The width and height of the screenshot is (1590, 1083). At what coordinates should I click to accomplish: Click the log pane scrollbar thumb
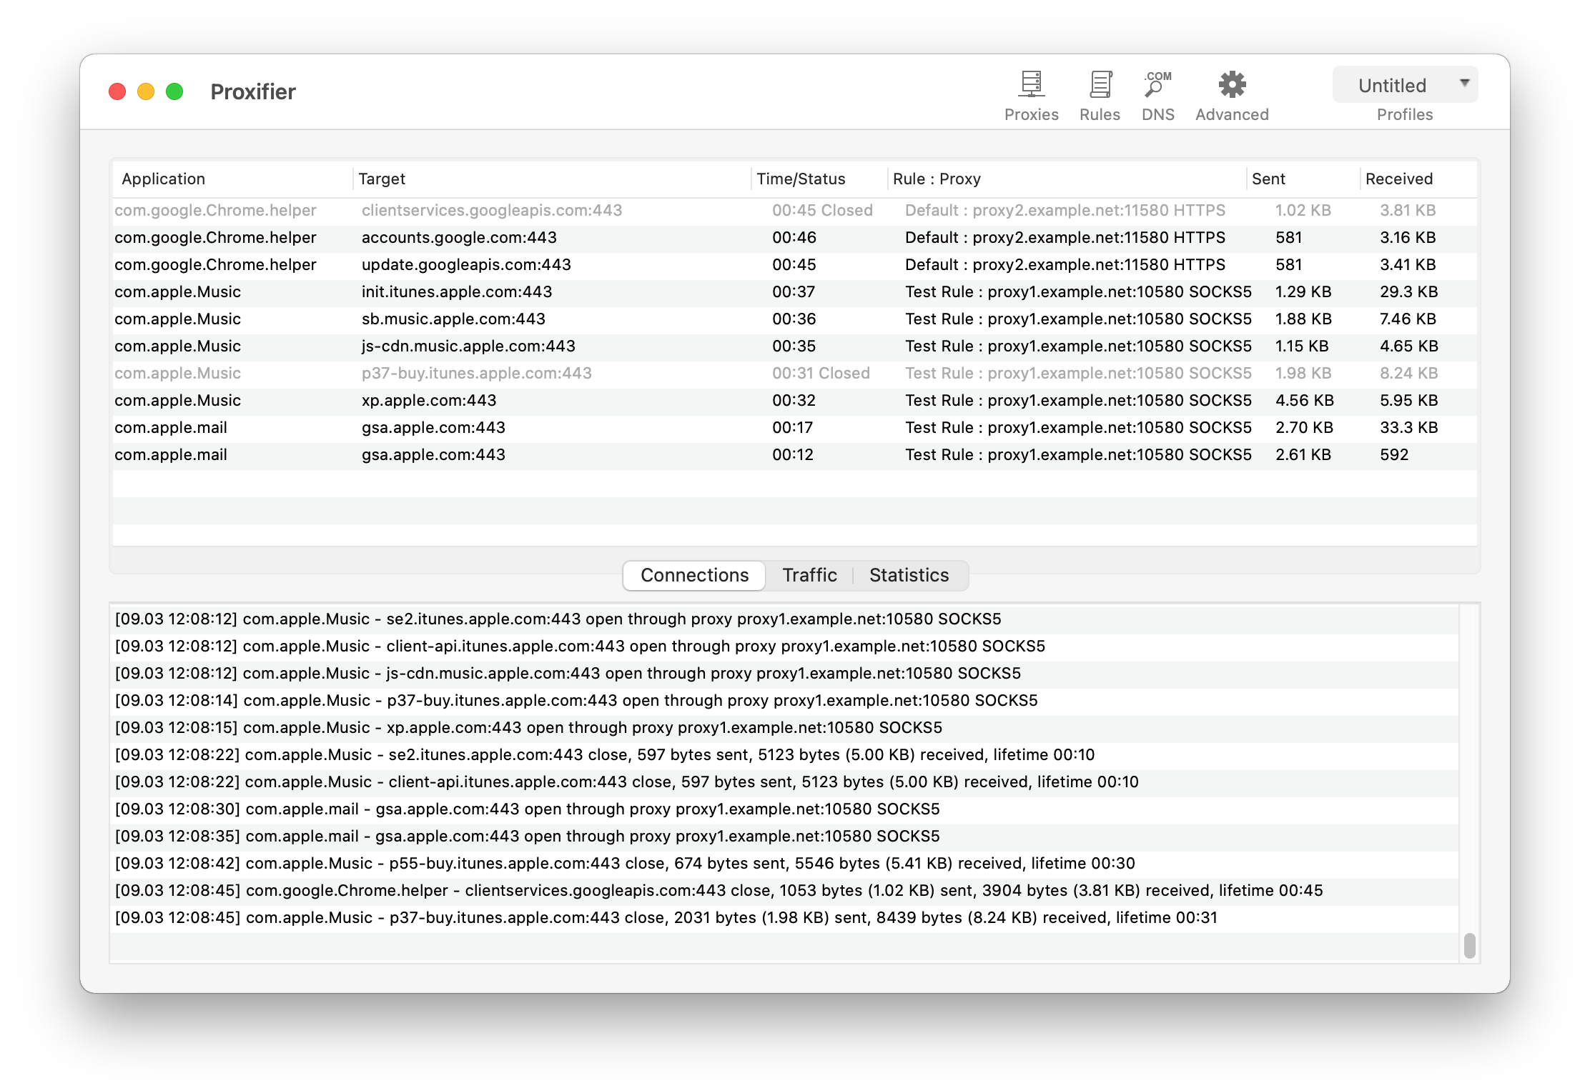pyautogui.click(x=1469, y=945)
